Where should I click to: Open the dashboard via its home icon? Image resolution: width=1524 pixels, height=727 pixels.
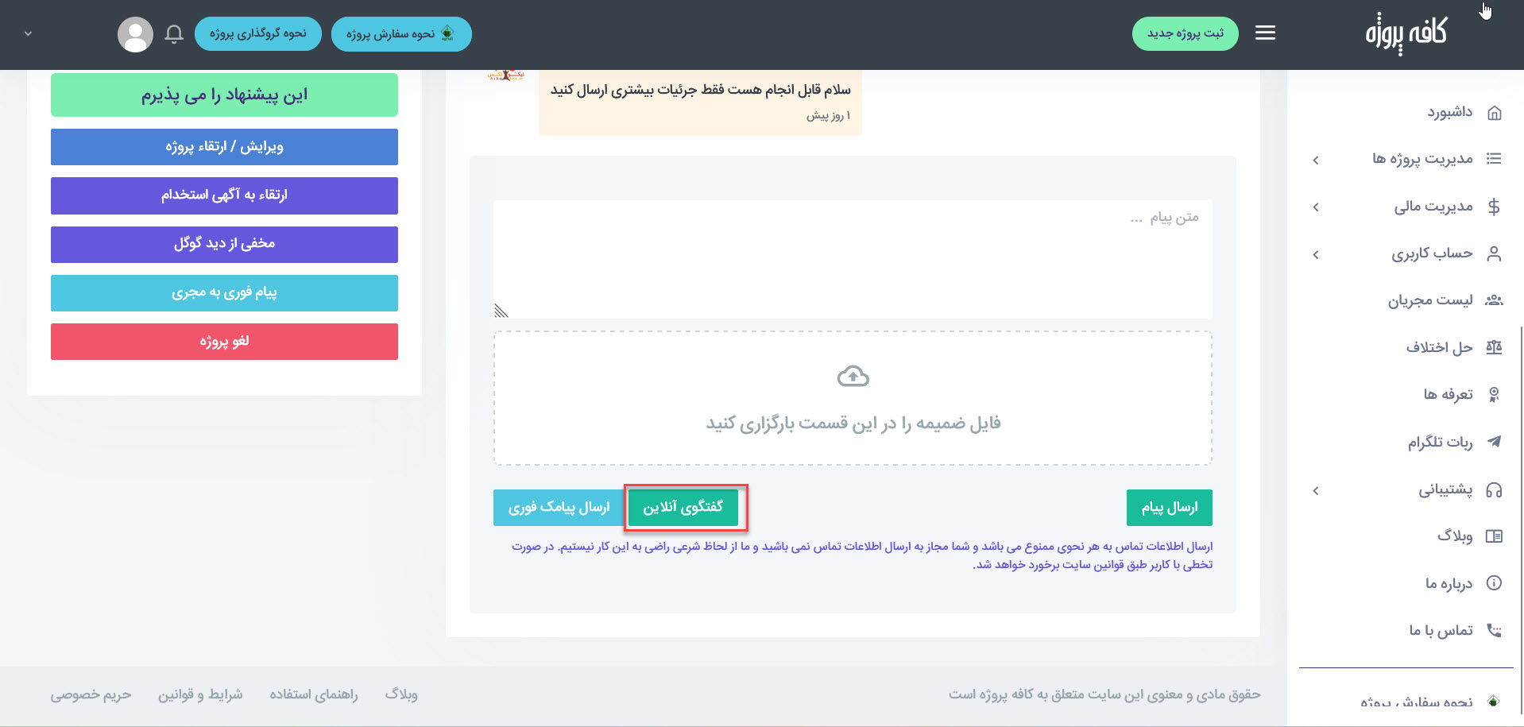click(x=1495, y=112)
